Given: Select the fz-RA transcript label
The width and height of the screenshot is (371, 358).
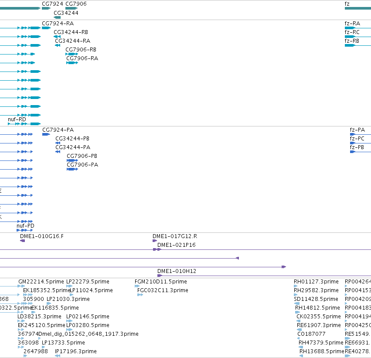Looking at the screenshot, I should [x=352, y=24].
